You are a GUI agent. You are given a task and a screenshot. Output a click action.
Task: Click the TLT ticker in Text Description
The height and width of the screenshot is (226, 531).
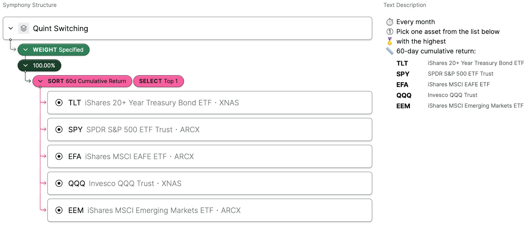402,63
